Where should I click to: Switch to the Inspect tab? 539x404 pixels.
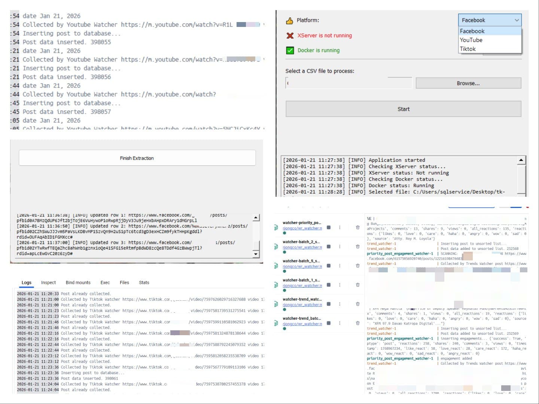click(x=48, y=283)
